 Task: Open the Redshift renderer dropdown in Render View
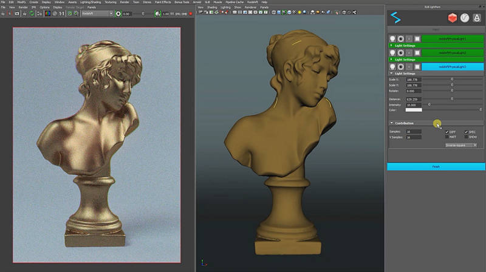tap(97, 13)
